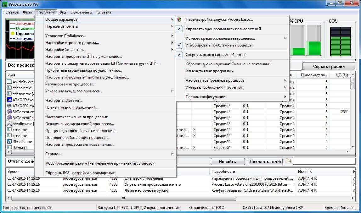Choose Процессы, запрещённые к исполнению
This screenshot has height=213, width=361.
[106, 131]
